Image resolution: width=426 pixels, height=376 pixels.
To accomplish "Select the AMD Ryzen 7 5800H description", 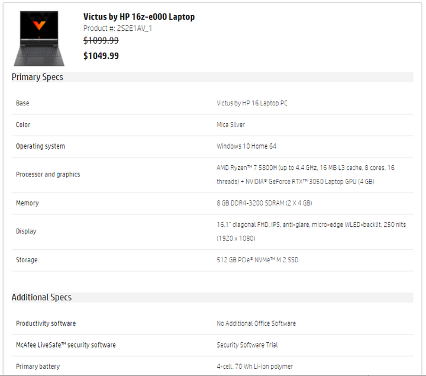I will (x=305, y=175).
